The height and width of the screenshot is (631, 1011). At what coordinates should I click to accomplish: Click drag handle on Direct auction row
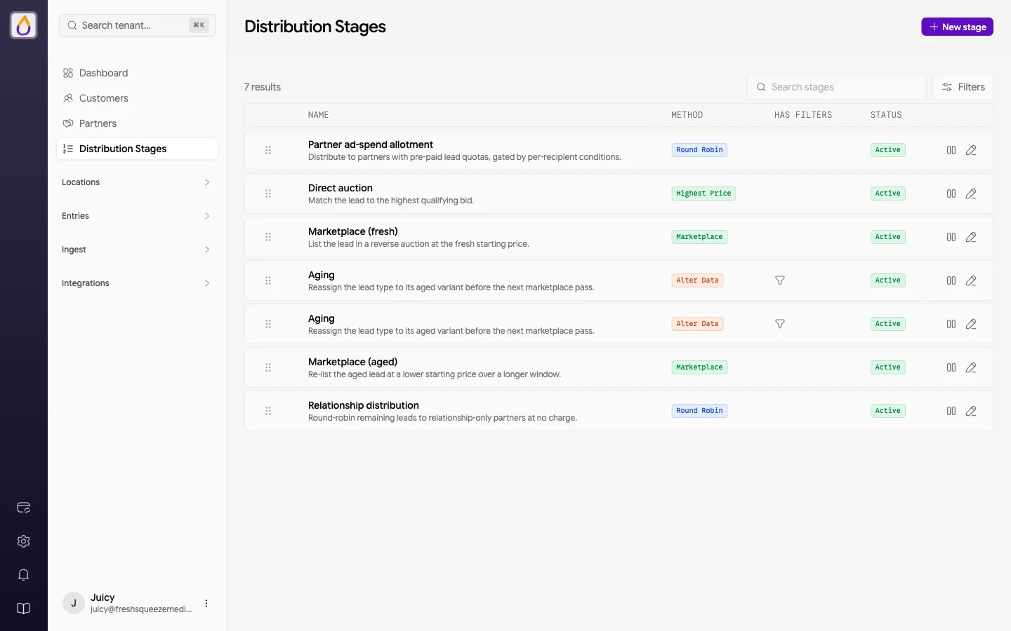[x=268, y=194]
